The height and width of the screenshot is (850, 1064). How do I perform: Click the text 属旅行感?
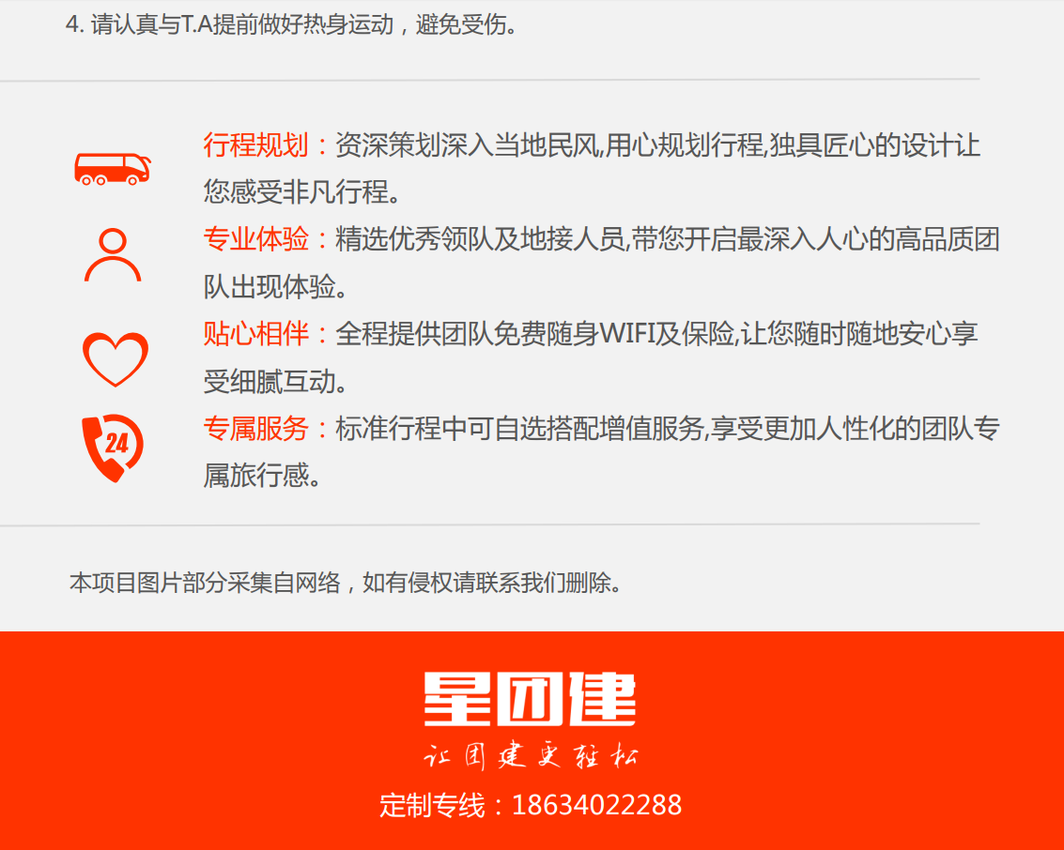[x=263, y=476]
